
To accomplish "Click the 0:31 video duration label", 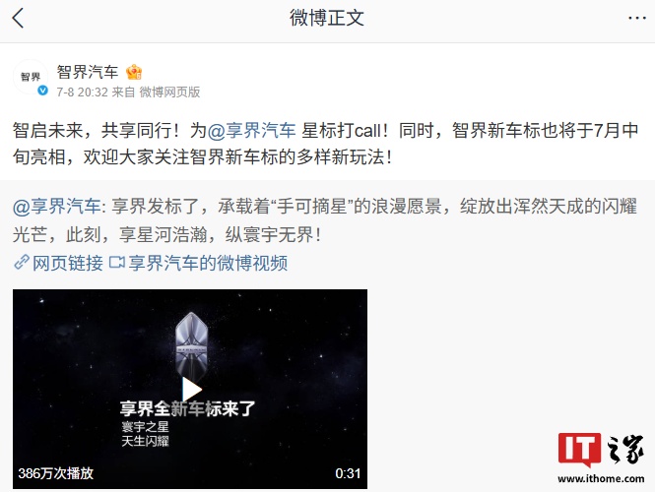I will click(x=348, y=473).
